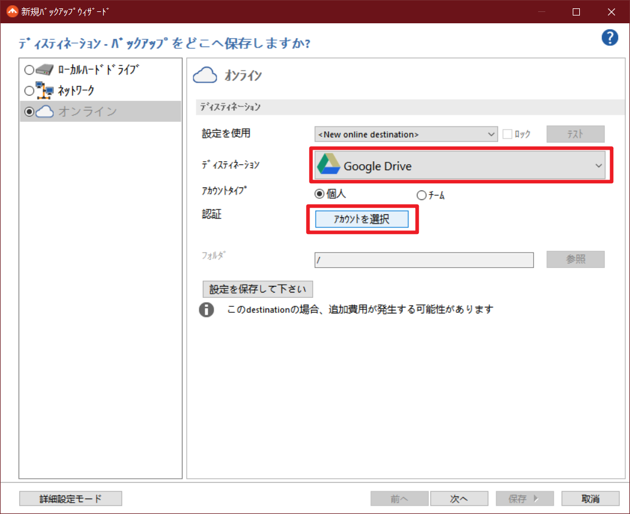Click the フォルダ path input field

[x=424, y=260]
